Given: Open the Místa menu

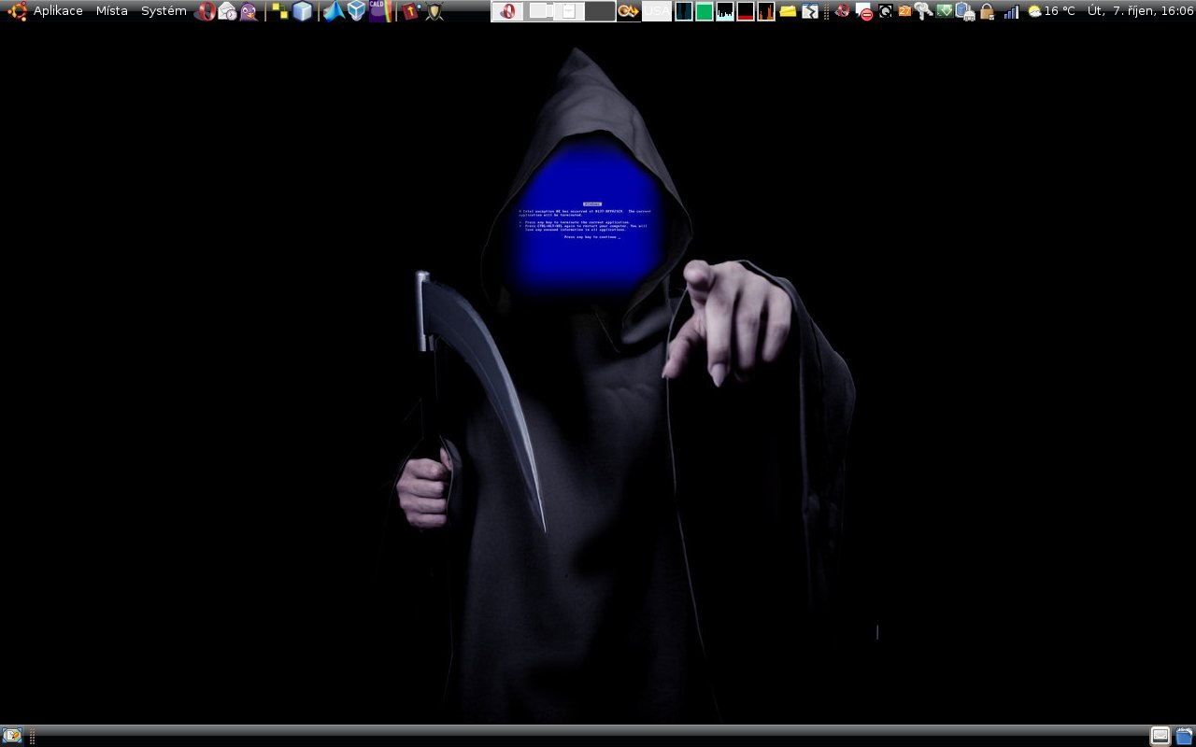Looking at the screenshot, I should 112,11.
